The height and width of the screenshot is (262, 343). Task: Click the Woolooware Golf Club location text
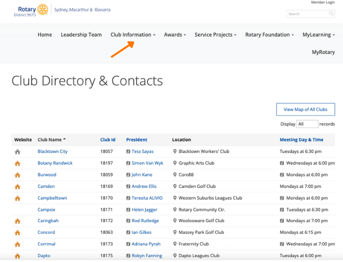coord(201,221)
